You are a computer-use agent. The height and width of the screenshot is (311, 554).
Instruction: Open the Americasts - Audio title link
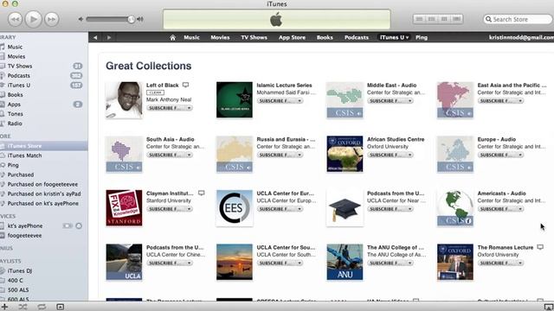point(502,194)
